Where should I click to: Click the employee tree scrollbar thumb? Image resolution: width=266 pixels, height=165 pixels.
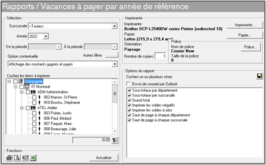[115, 94]
